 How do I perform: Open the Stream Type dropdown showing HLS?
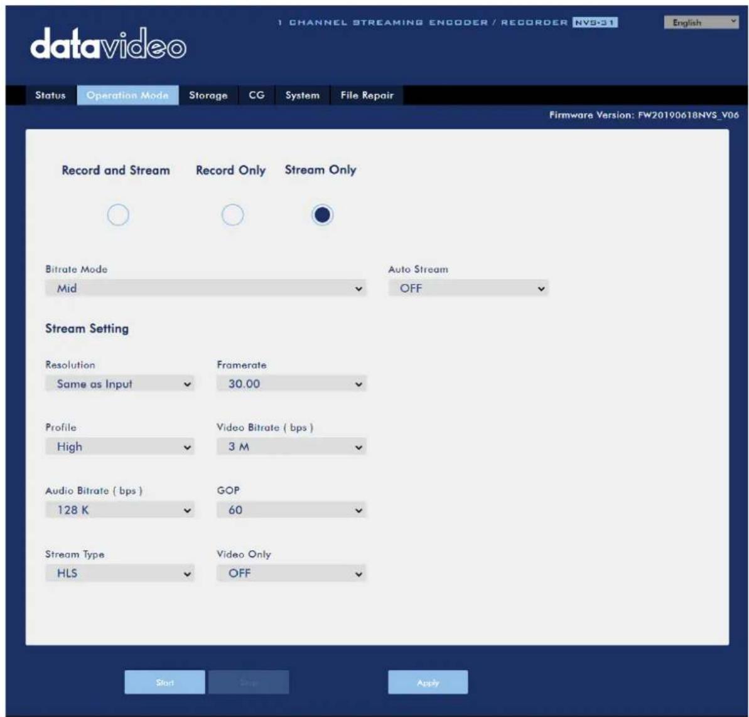[x=120, y=573]
